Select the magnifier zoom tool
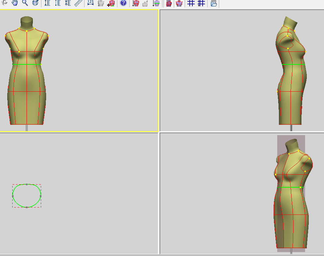 25,3
